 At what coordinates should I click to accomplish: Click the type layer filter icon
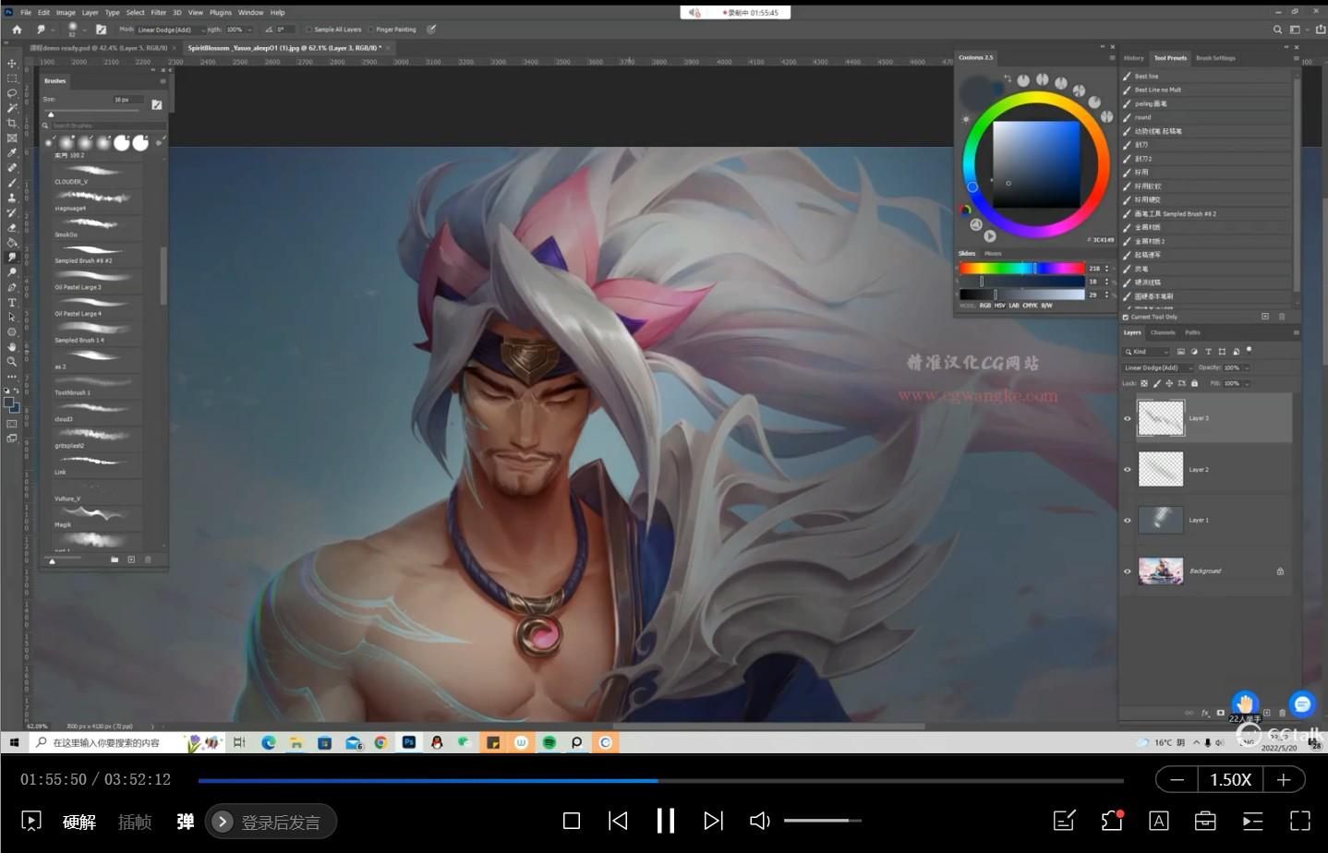click(1208, 352)
